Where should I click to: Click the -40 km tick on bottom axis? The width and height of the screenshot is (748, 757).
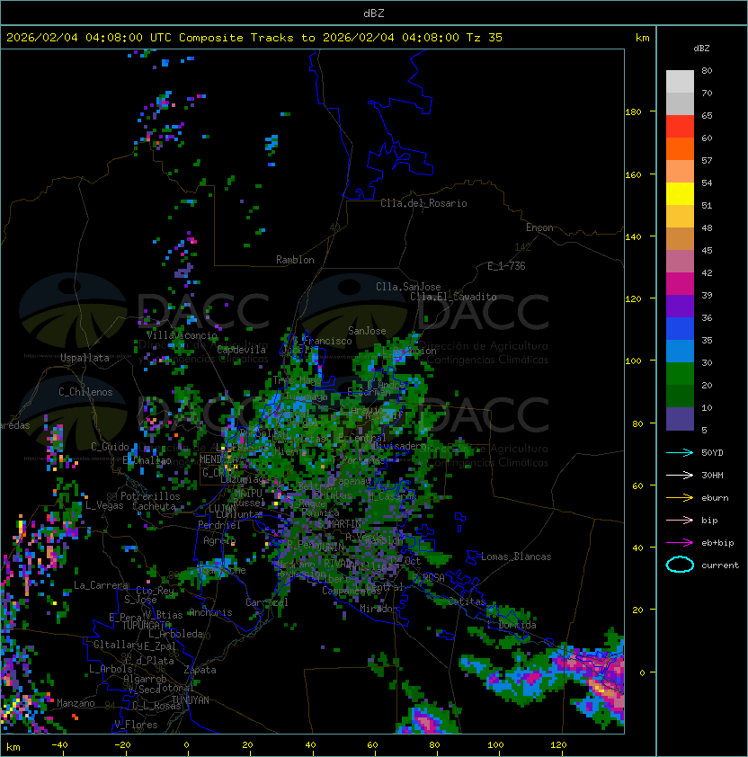(x=59, y=745)
